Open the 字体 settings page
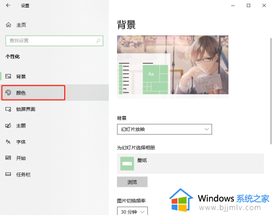This screenshot has height=215, width=272. coord(54,142)
